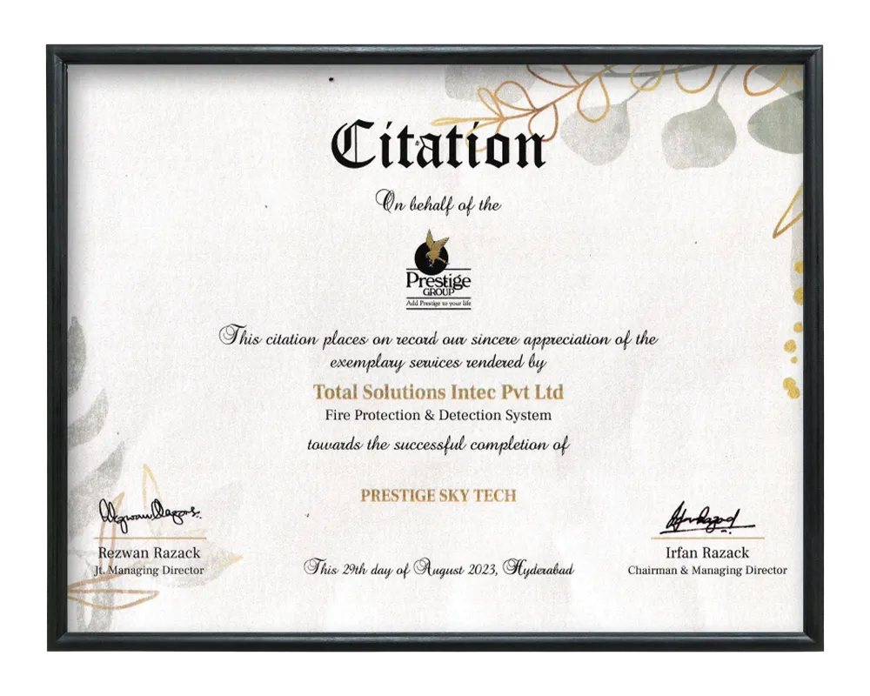Click the exemplary services rendered by line

tap(438, 363)
